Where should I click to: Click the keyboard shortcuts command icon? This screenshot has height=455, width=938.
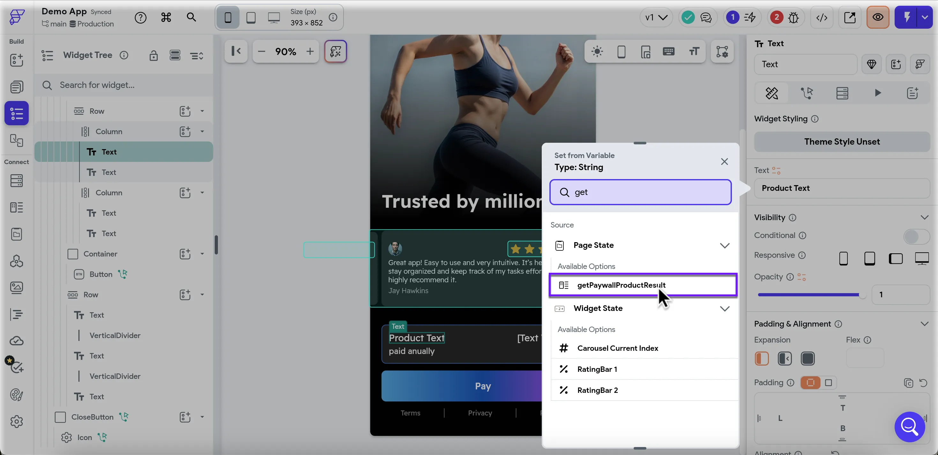[x=166, y=17]
